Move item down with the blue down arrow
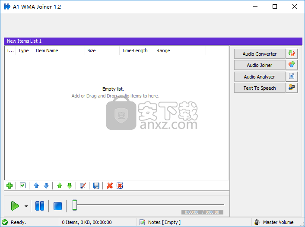 point(46,186)
